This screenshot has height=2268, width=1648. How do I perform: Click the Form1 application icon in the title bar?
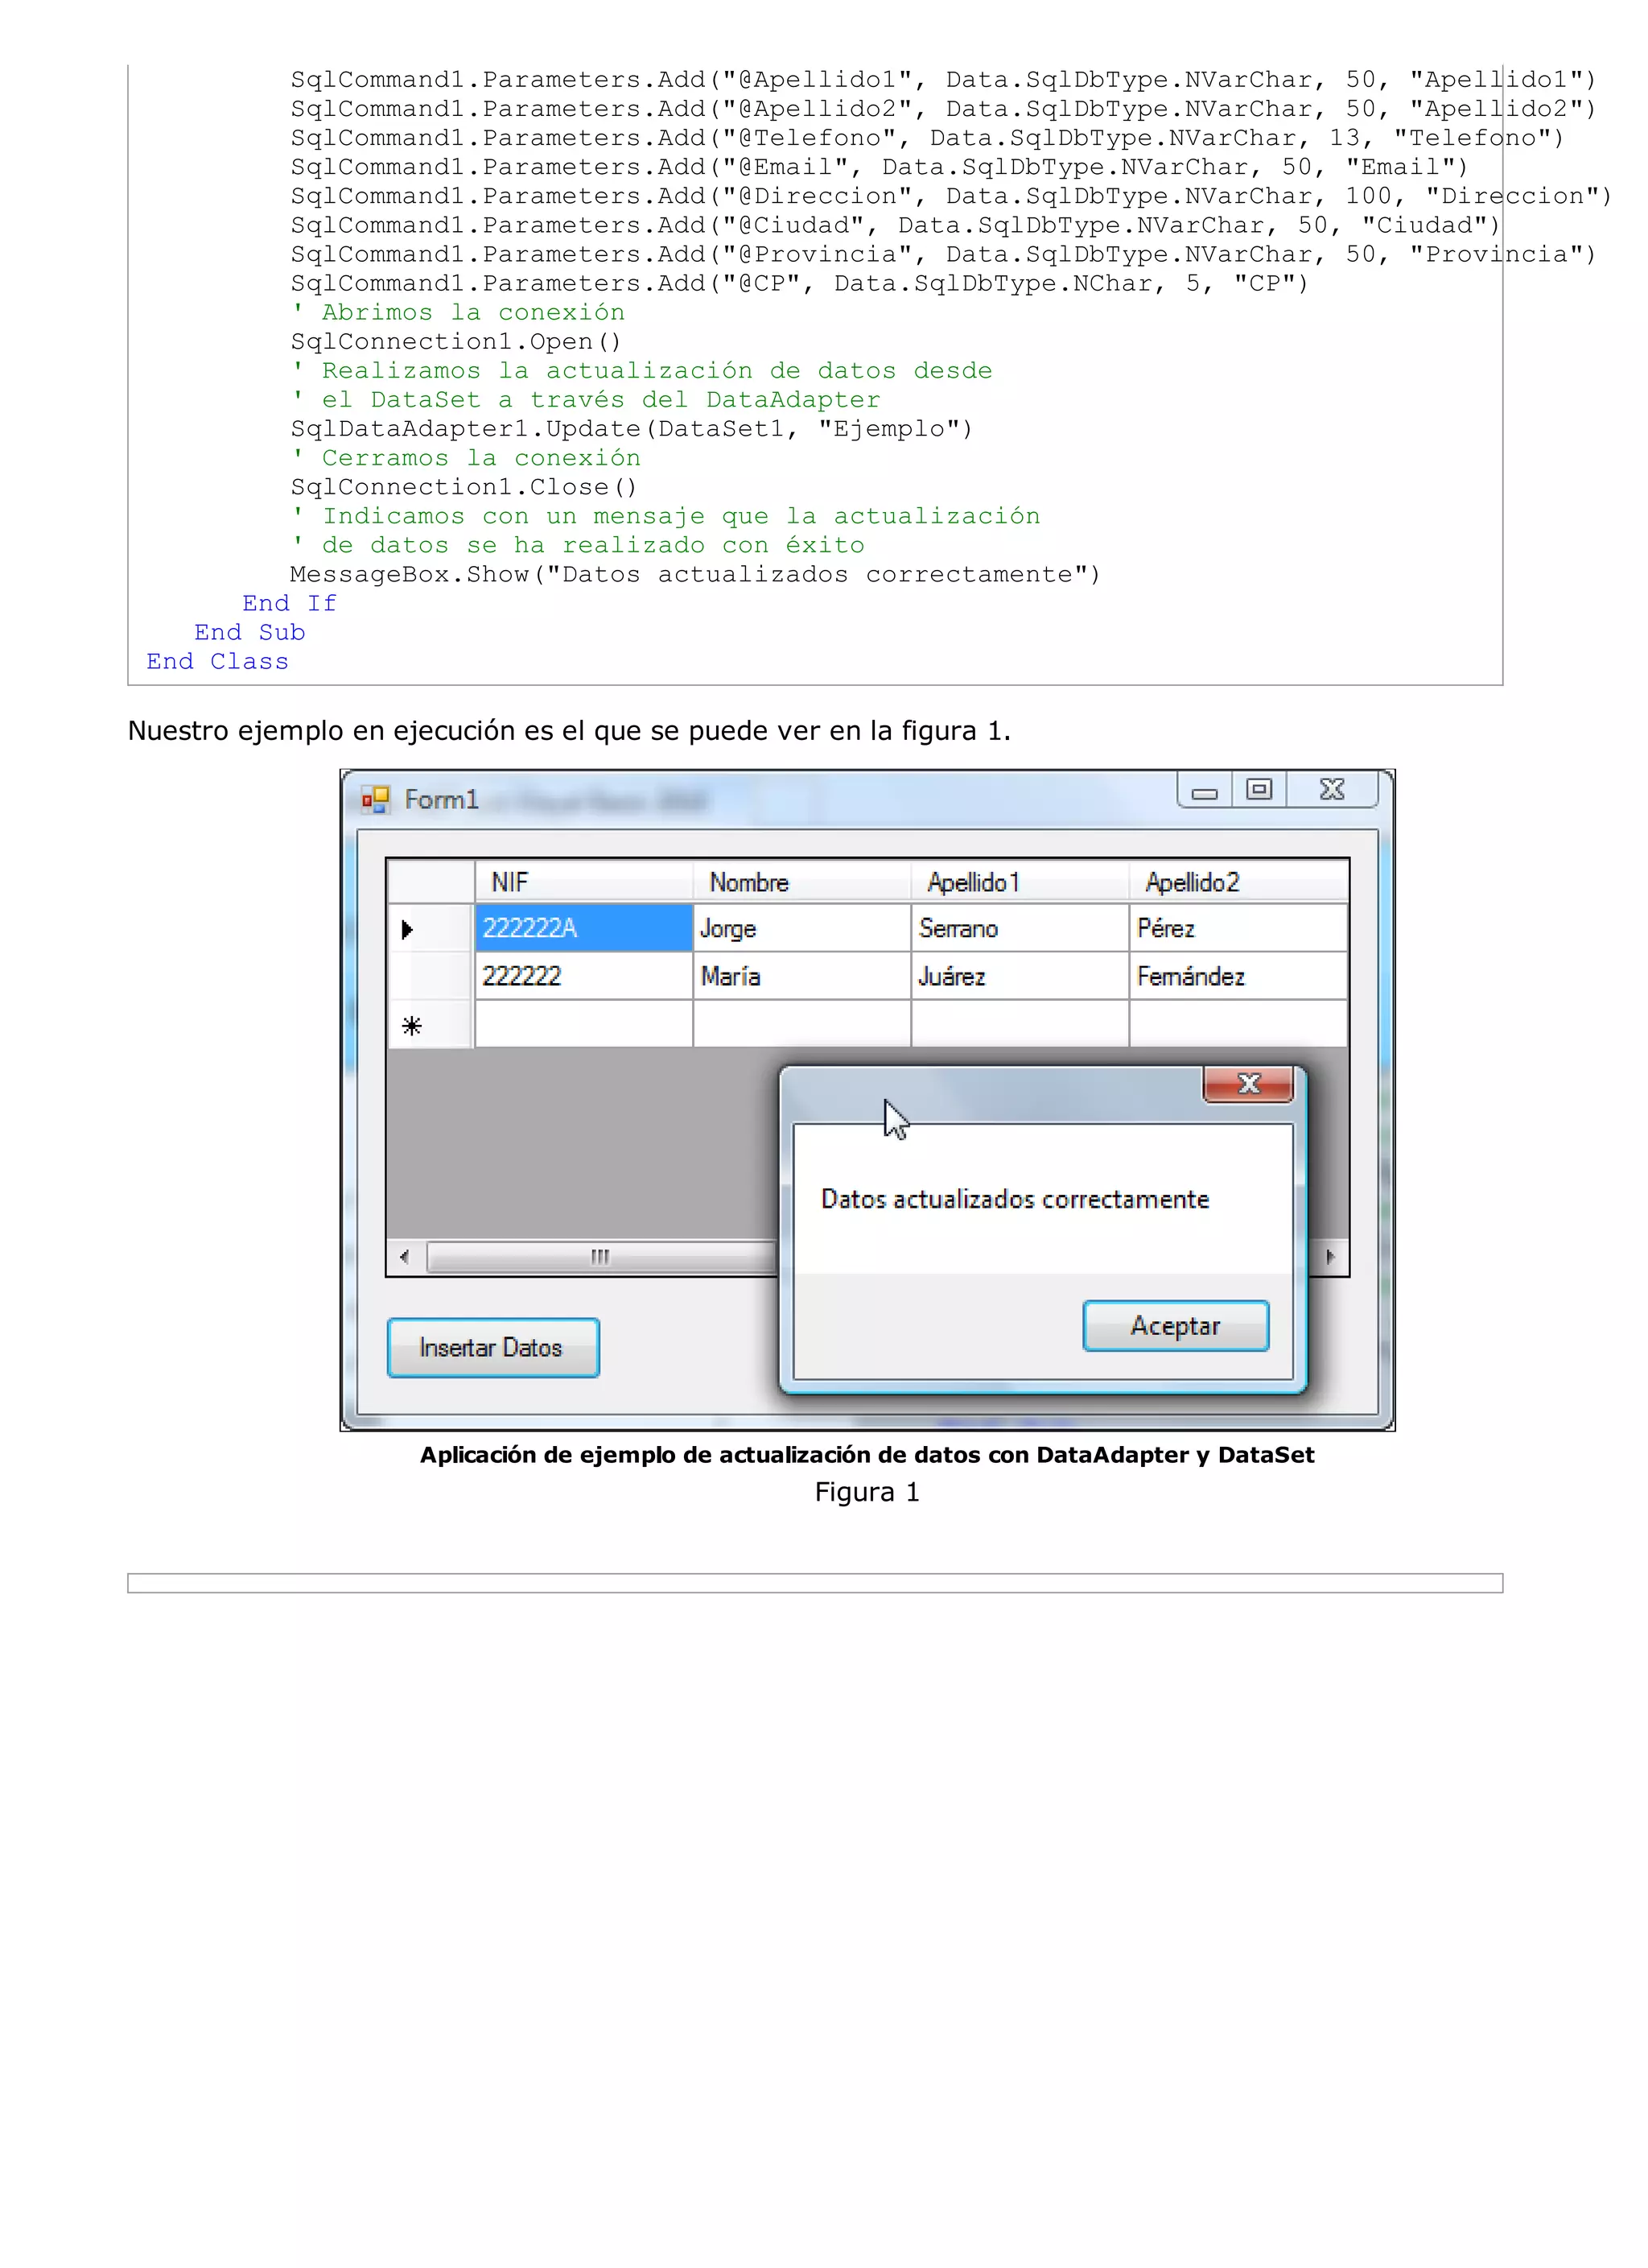376,799
